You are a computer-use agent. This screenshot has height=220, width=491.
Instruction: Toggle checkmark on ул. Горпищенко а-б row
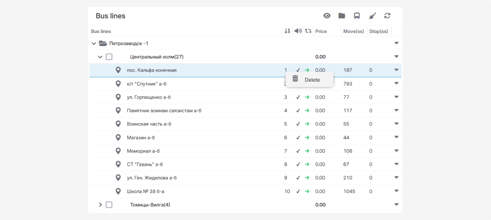click(298, 97)
